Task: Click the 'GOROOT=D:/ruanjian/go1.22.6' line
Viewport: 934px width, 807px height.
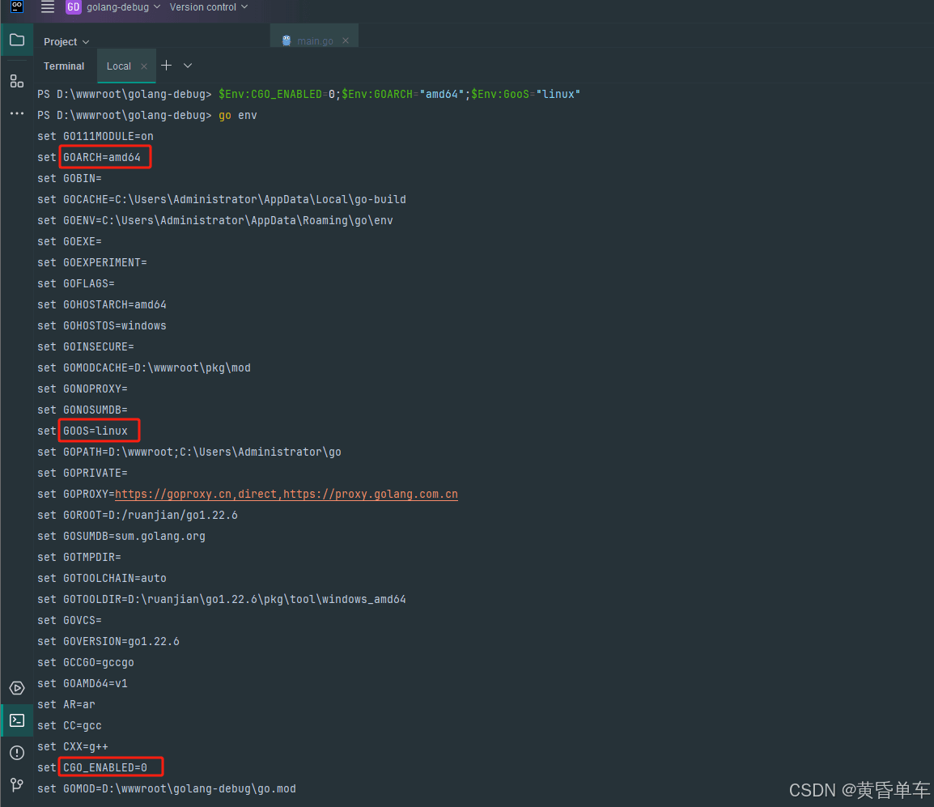Action: pyautogui.click(x=138, y=515)
